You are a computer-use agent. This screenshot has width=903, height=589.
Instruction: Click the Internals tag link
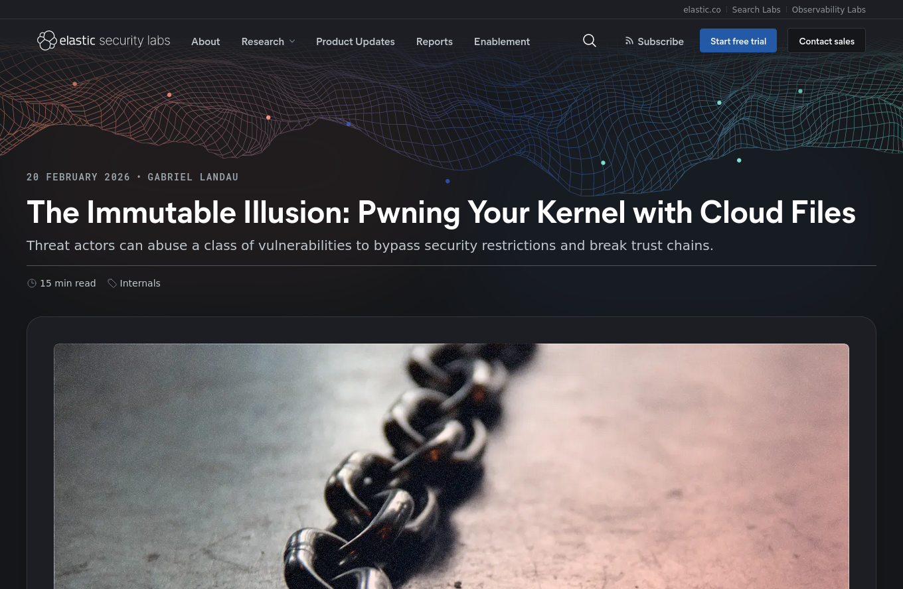coord(140,283)
